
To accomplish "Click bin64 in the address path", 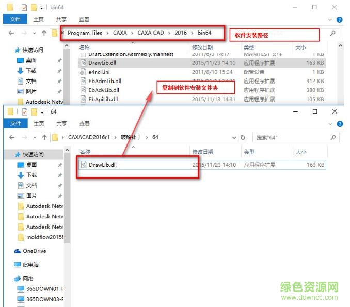I will coord(204,33).
